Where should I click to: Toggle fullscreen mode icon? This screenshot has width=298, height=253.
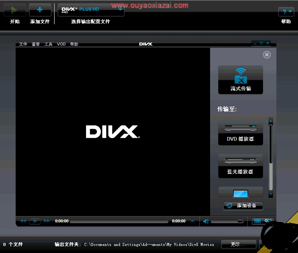pos(192,221)
